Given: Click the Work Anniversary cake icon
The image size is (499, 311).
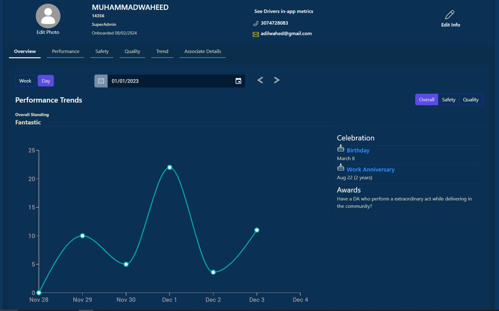Looking at the screenshot, I should [x=341, y=168].
